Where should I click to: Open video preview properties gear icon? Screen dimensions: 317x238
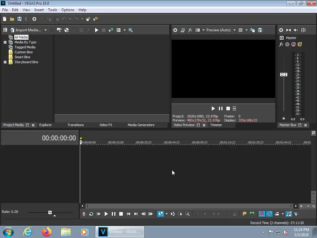click(175, 30)
